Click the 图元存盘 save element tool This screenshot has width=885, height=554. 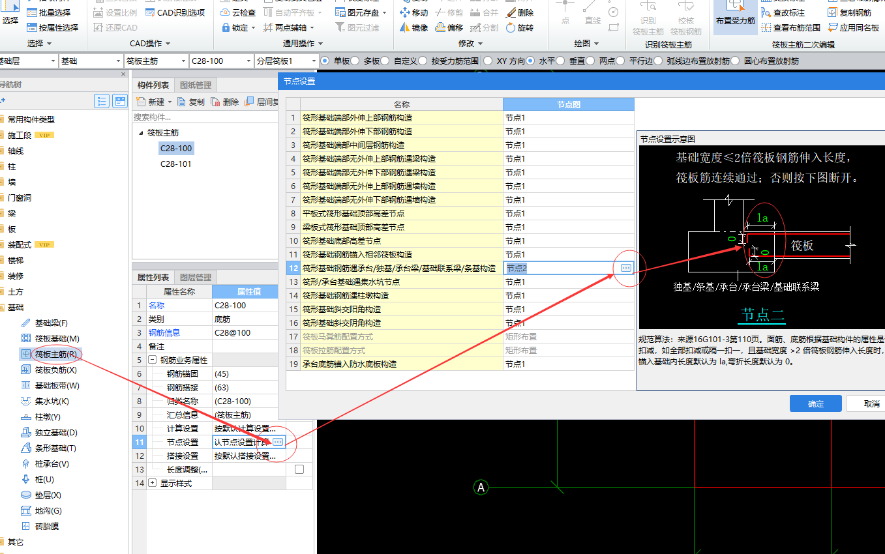pyautogui.click(x=361, y=12)
